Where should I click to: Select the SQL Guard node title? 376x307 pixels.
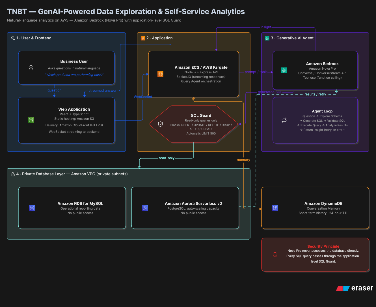tap(201, 116)
